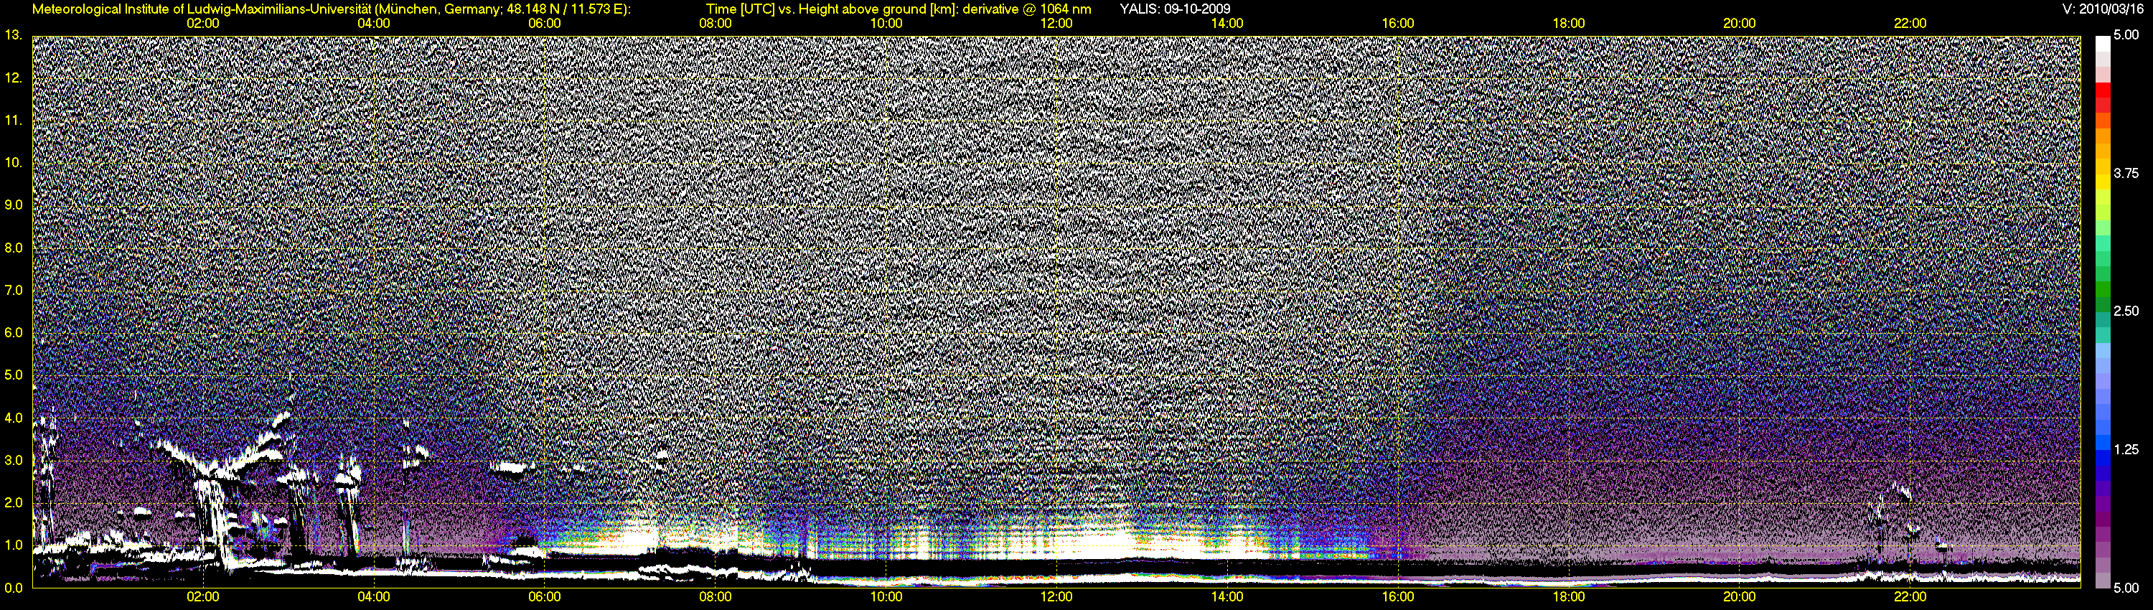Click the 0.0 height axis label

coord(14,588)
